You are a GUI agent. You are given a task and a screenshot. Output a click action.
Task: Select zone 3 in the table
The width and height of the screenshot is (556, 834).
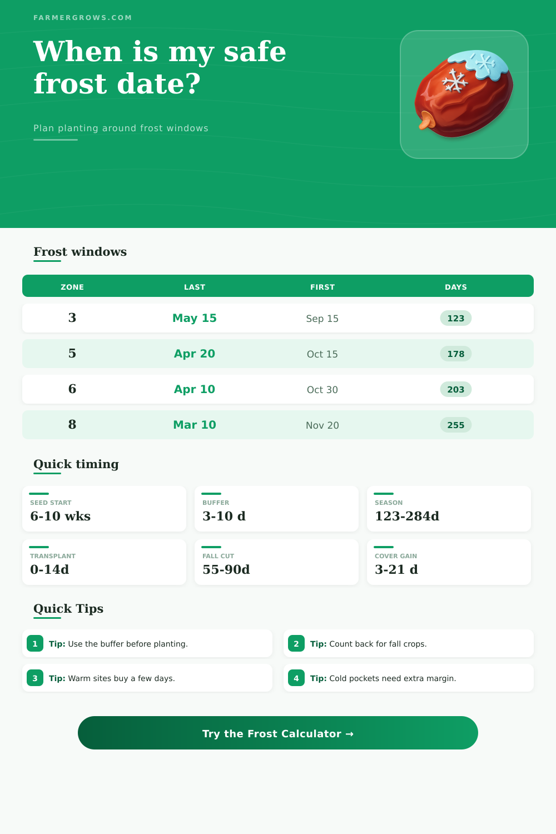pos(72,317)
